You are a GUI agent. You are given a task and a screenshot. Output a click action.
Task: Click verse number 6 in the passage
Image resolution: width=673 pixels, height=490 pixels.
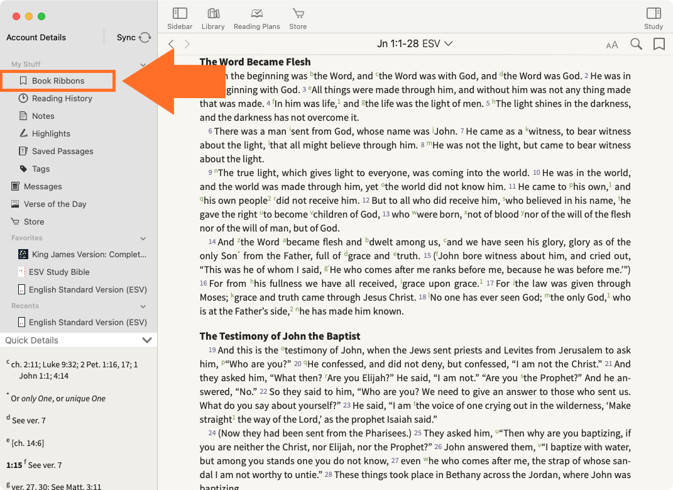pos(211,131)
